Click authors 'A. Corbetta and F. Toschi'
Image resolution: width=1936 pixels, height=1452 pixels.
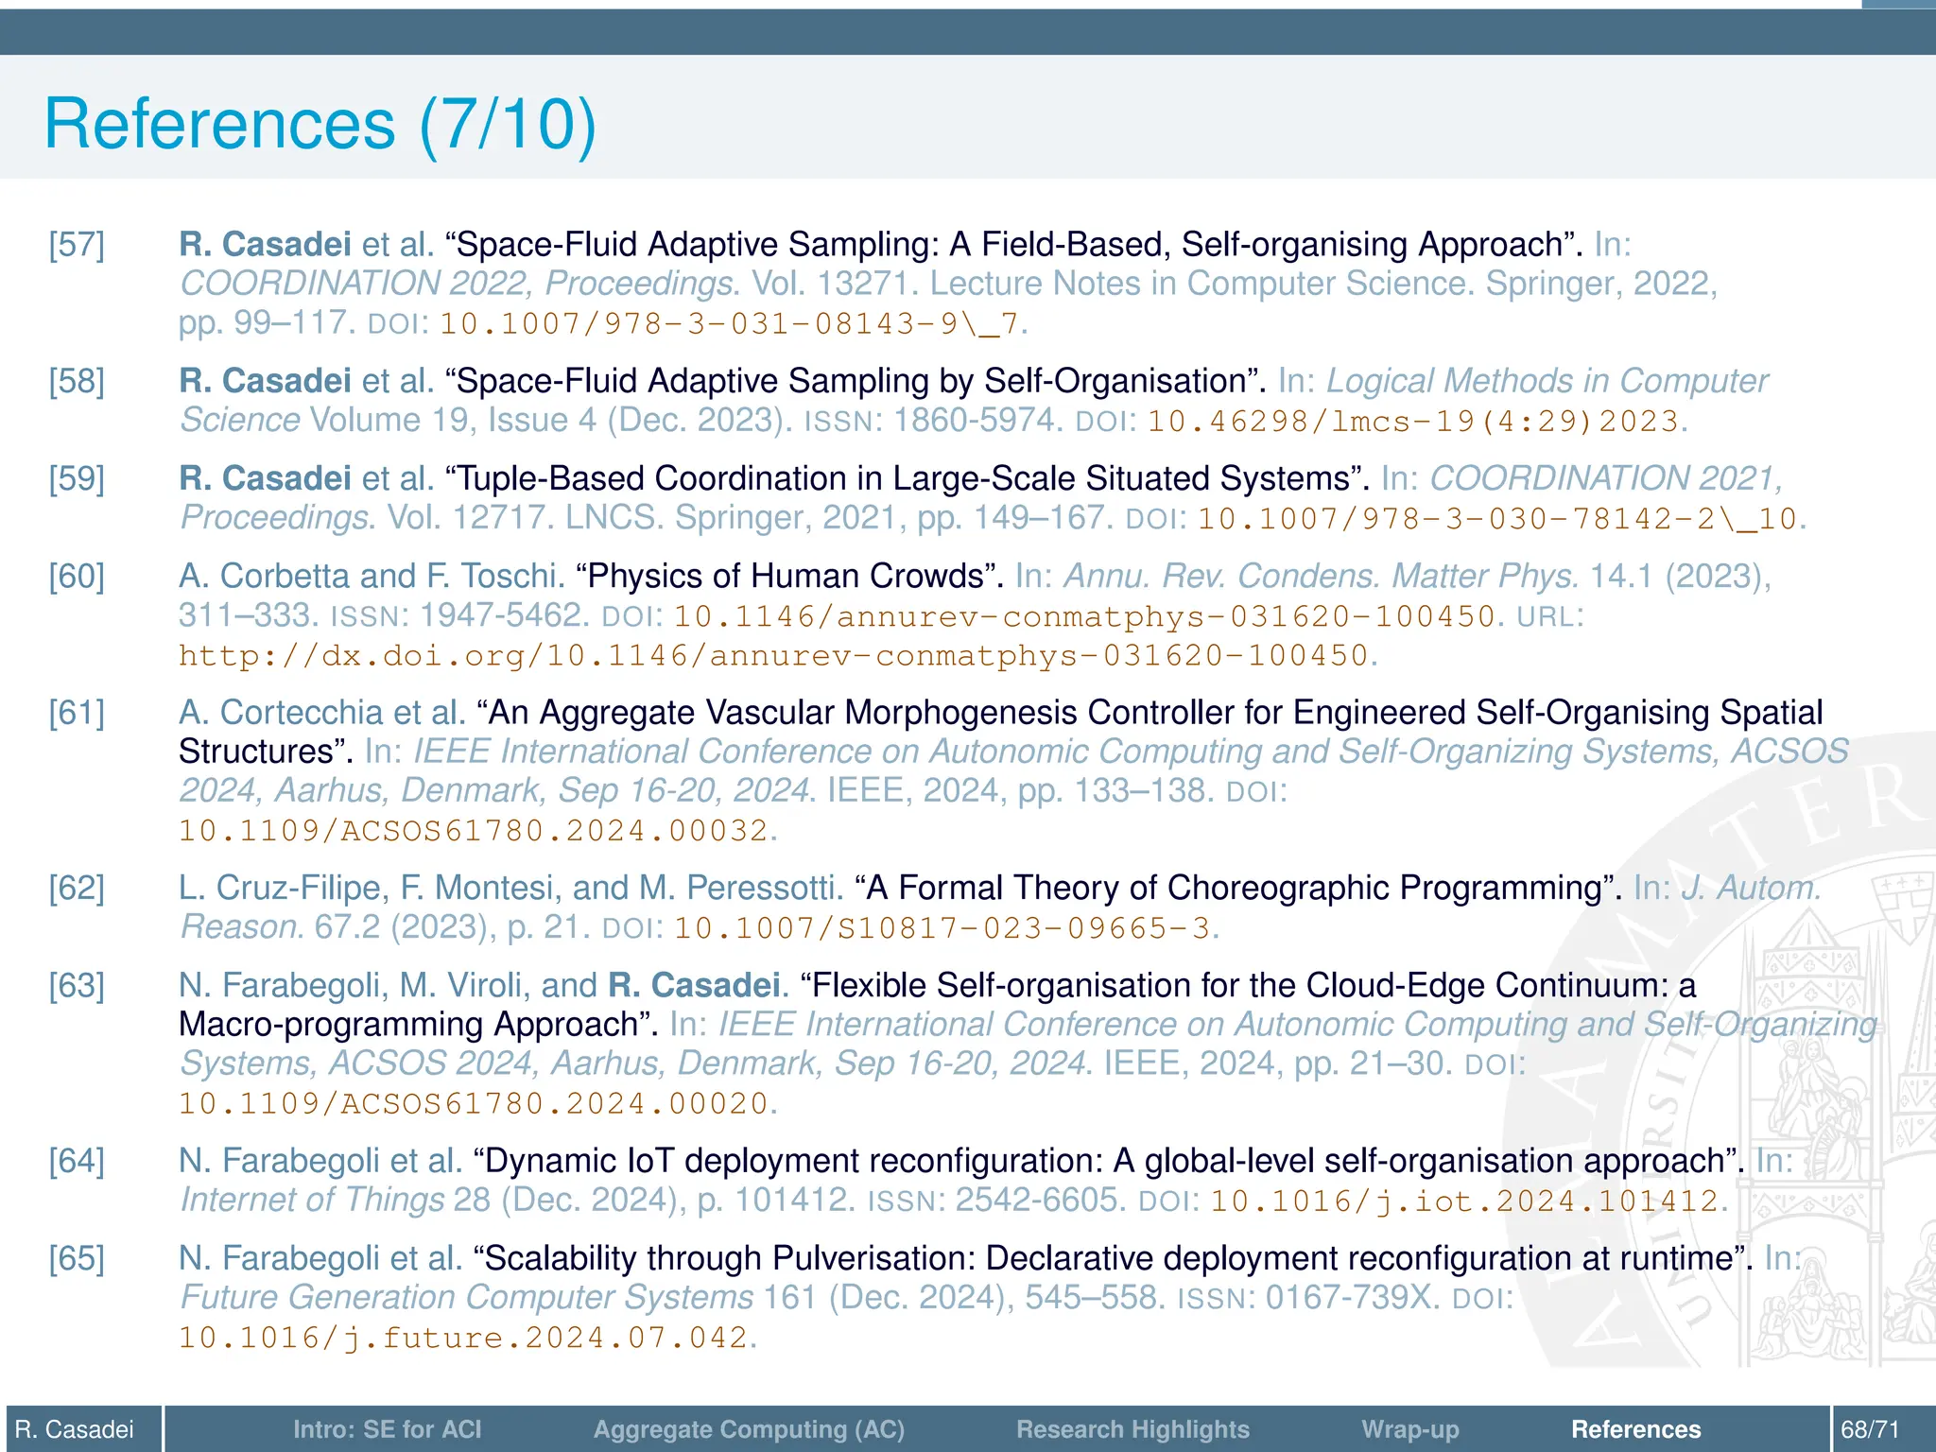pos(372,575)
